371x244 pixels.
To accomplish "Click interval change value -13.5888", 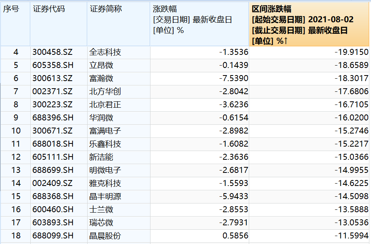I will [351, 209].
